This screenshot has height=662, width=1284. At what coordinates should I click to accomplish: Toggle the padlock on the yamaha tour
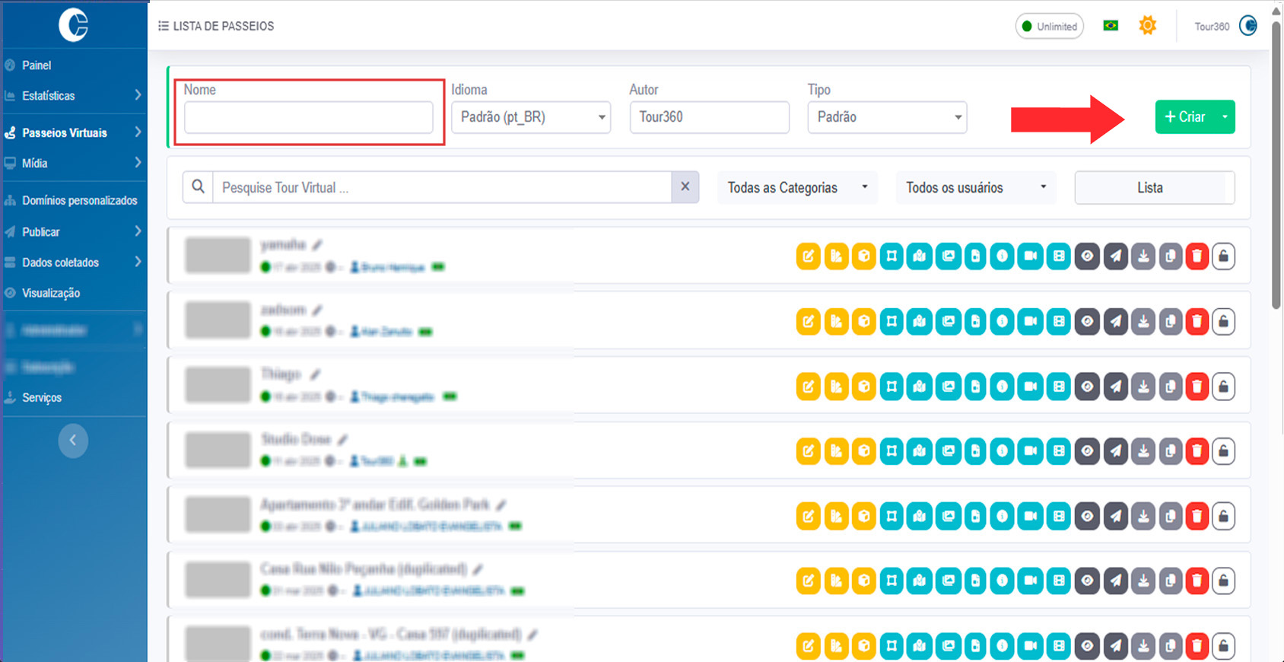click(1223, 256)
